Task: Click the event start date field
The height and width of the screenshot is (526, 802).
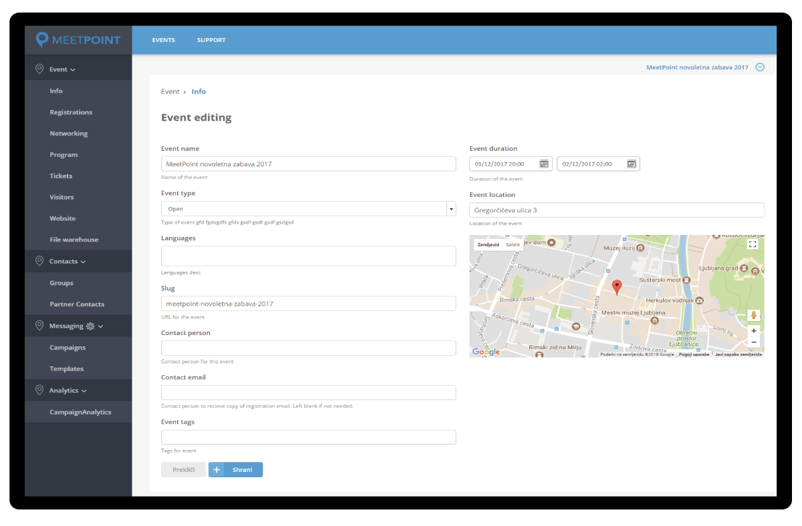Action: click(511, 164)
